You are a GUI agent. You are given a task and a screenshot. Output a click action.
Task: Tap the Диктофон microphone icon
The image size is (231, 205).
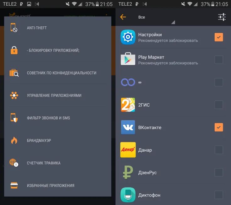pos(128,195)
